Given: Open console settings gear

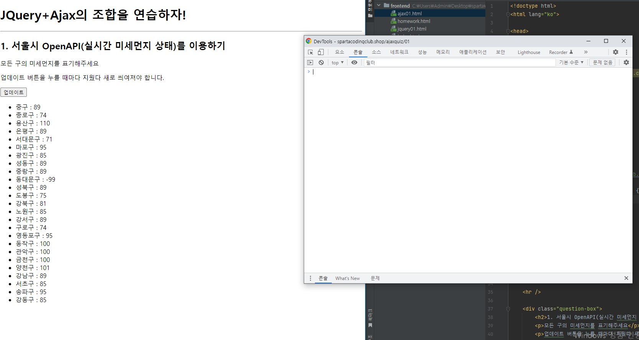Looking at the screenshot, I should (x=626, y=62).
